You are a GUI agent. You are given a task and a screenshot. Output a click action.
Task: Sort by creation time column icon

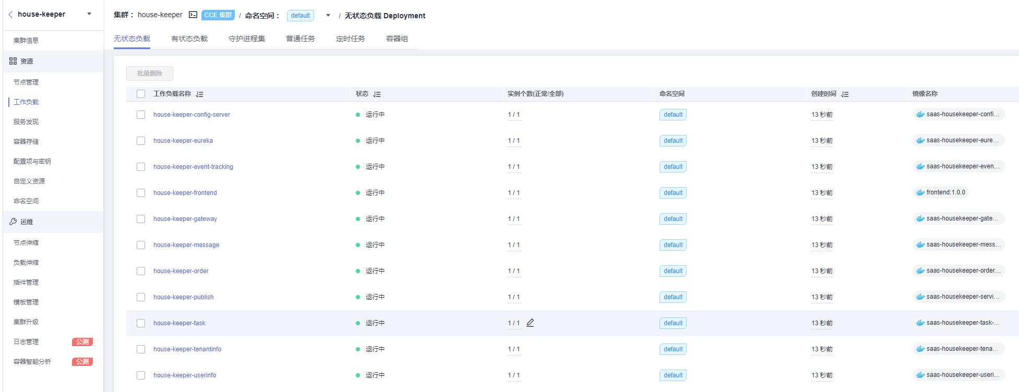pos(845,94)
